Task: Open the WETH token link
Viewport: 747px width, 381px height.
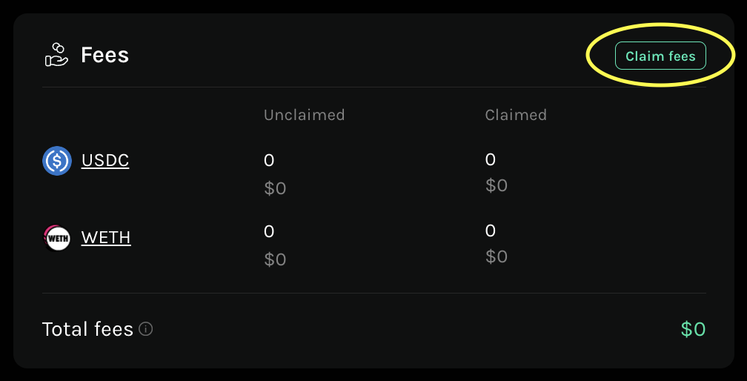Action: [x=106, y=238]
